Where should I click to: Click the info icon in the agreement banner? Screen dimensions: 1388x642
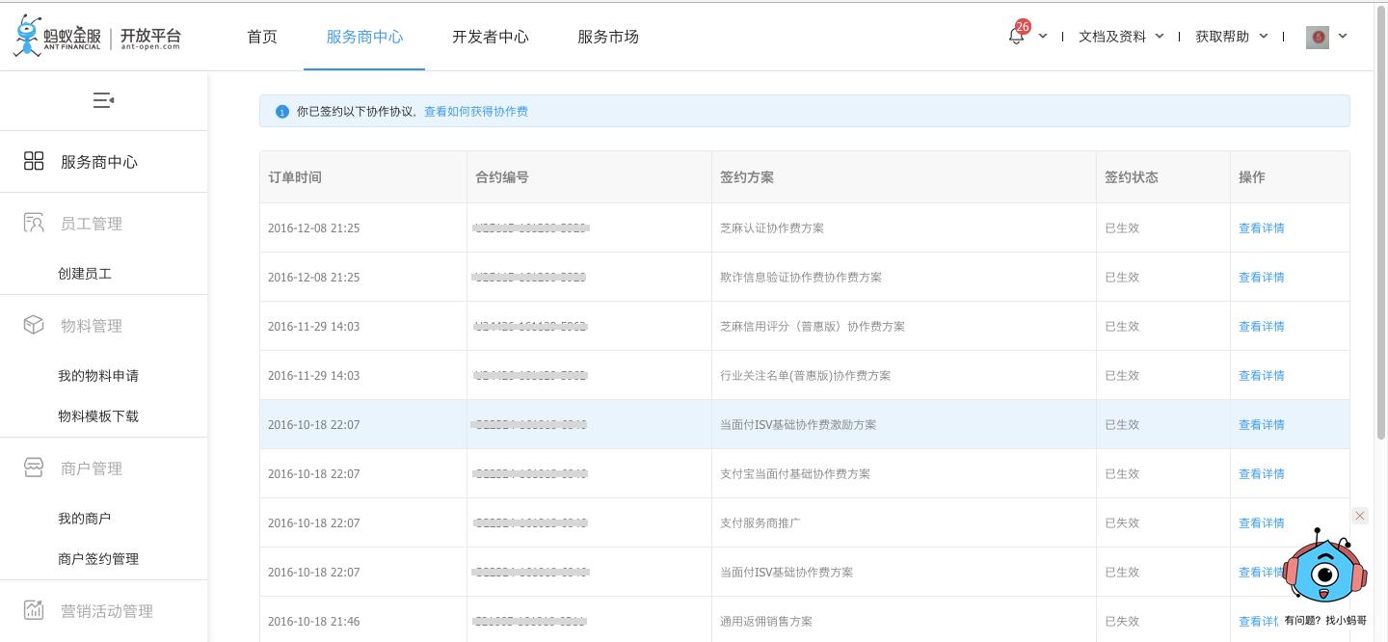(281, 111)
